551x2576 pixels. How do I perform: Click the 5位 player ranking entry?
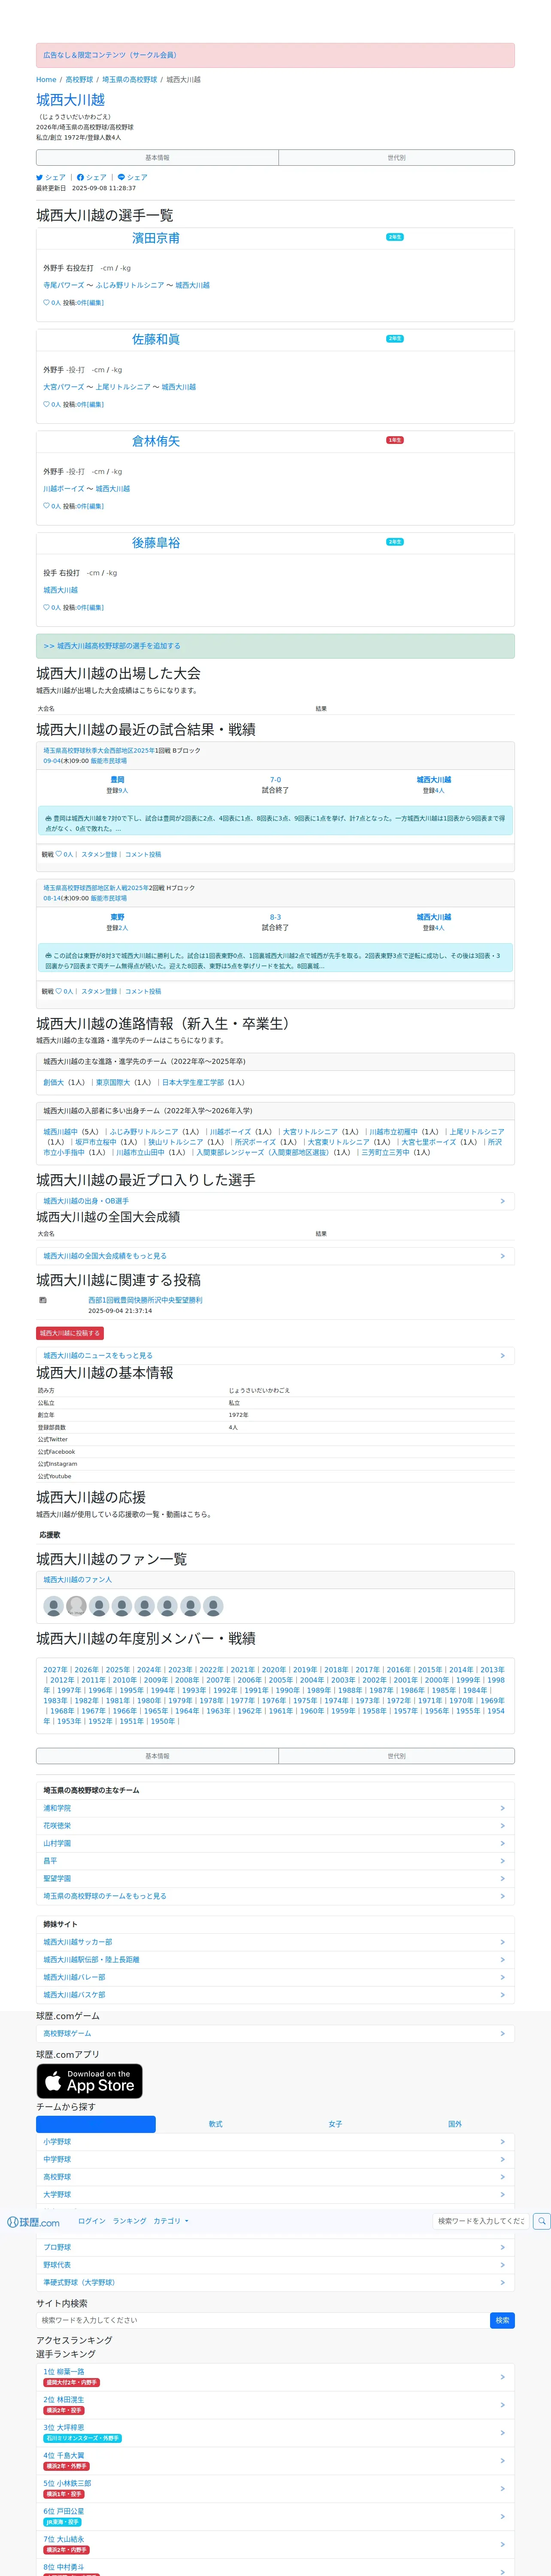pos(275,2488)
